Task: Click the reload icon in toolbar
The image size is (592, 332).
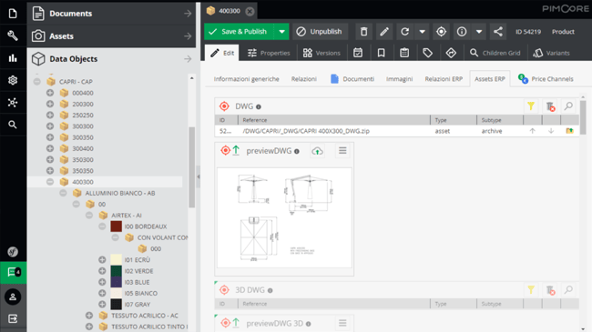Action: [404, 32]
